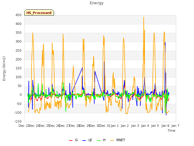Screen dimensions: 194x146
Task: Toggle the LE series legend entry
Action: 87,140
